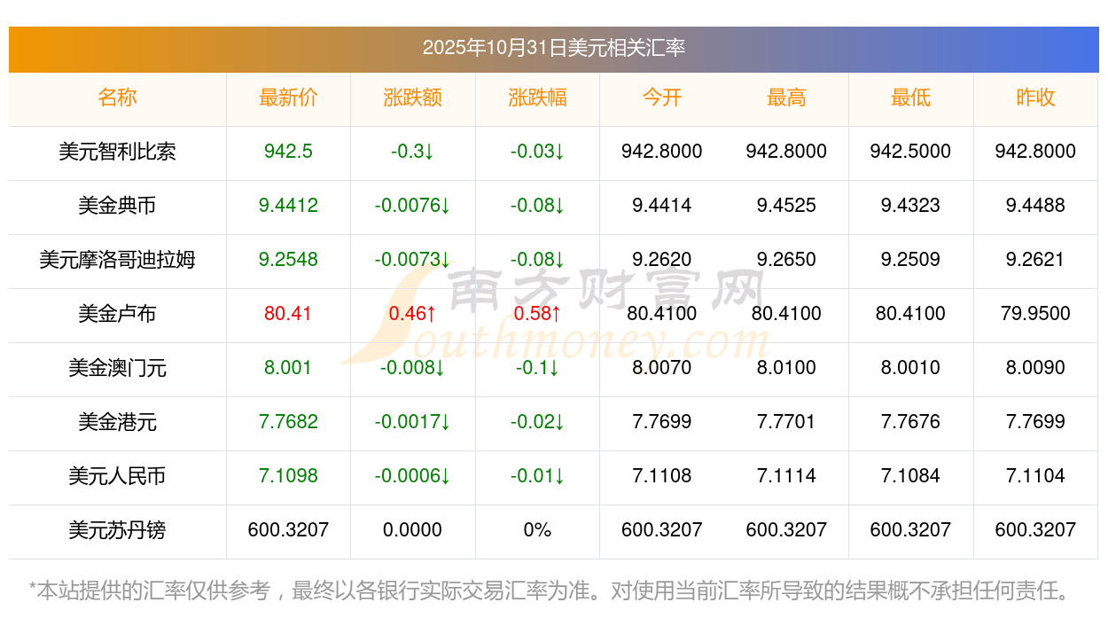The image size is (1108, 618).
Task: Select the 最低 column header
Action: click(x=910, y=98)
